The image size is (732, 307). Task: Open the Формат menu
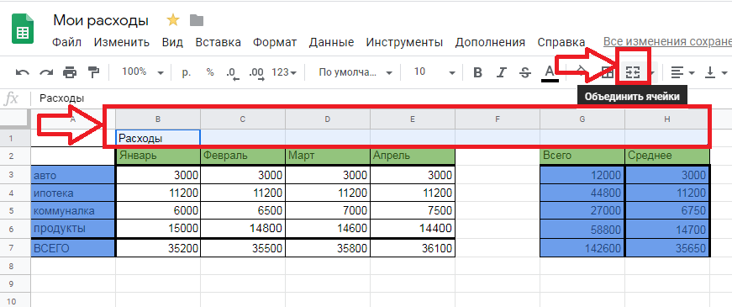(x=275, y=43)
